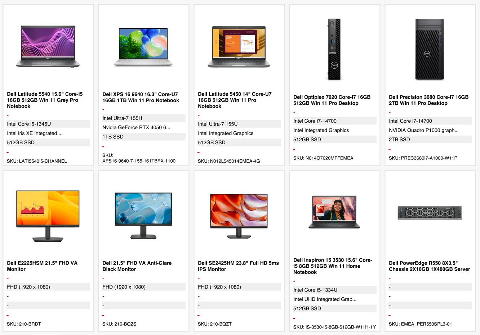Image resolution: width=480 pixels, height=335 pixels.
Task: Click the "SKU: 210-BQZT" text
Action: coord(215,324)
